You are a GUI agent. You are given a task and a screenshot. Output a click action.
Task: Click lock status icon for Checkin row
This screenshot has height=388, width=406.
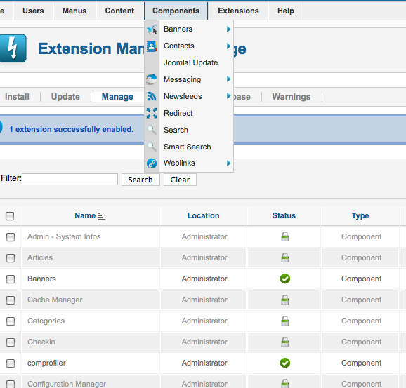284,342
